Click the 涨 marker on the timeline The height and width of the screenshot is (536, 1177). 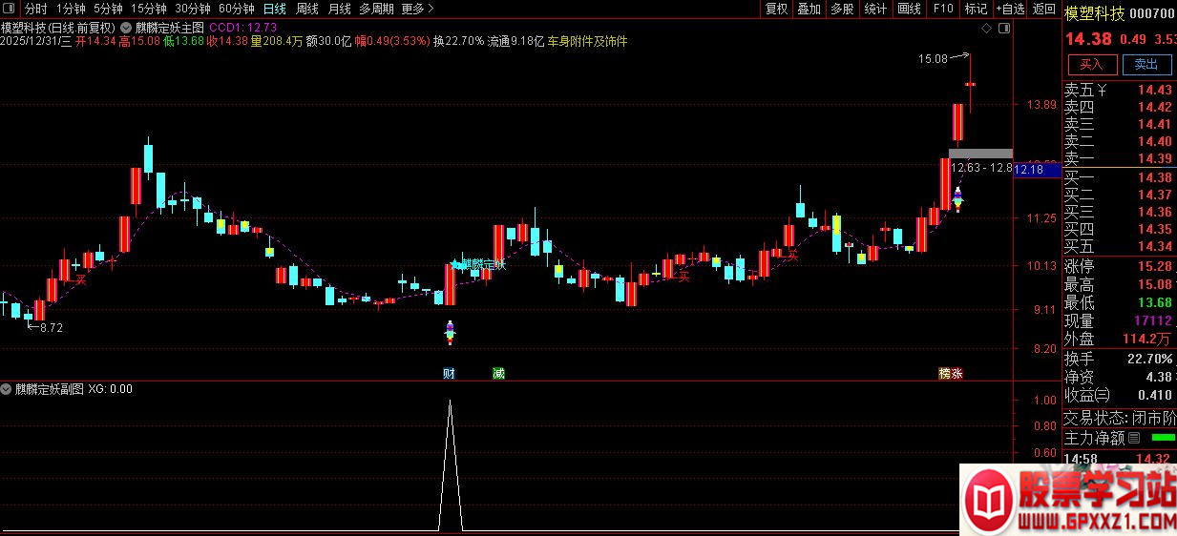[956, 374]
